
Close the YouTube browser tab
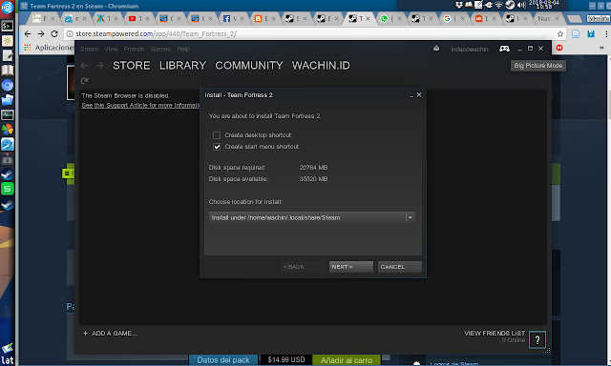pyautogui.click(x=147, y=19)
